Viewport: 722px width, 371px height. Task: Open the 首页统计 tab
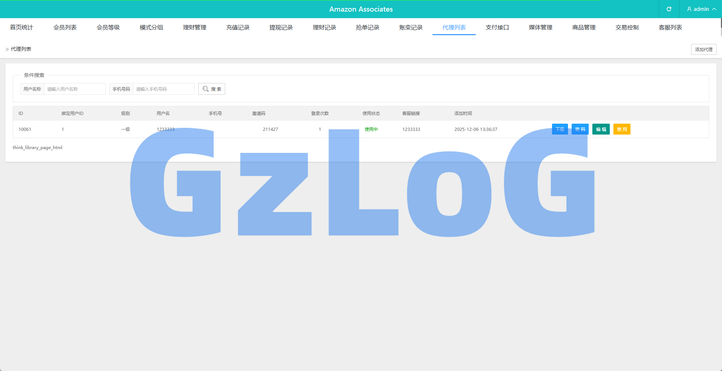(21, 28)
